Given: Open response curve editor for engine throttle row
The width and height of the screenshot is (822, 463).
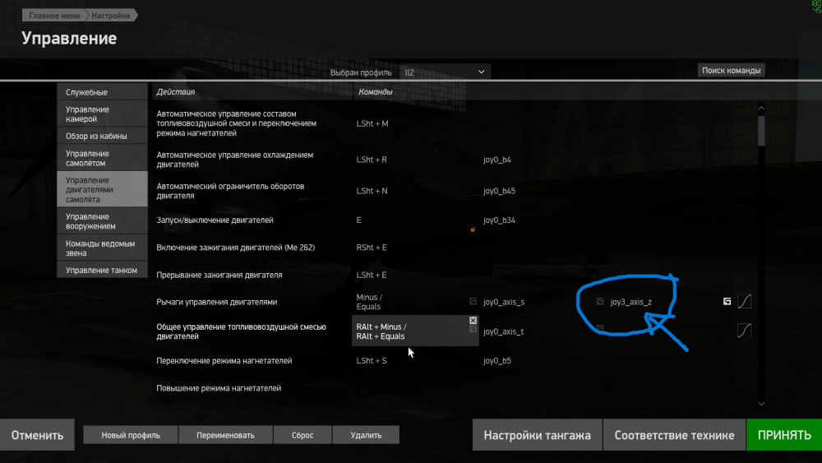Looking at the screenshot, I should pos(745,301).
